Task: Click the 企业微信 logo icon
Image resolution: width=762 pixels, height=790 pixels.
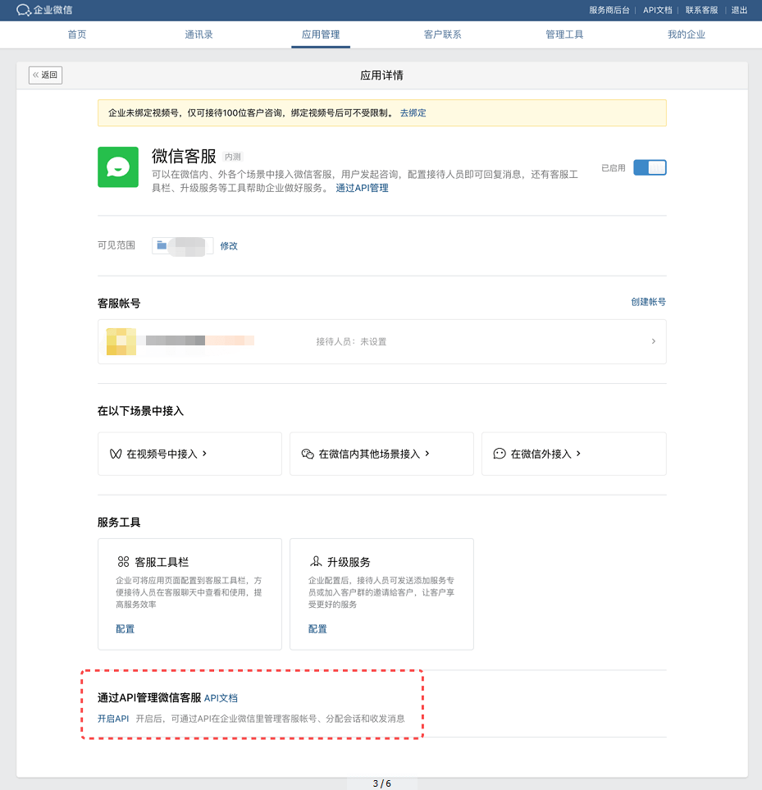Action: click(x=23, y=10)
